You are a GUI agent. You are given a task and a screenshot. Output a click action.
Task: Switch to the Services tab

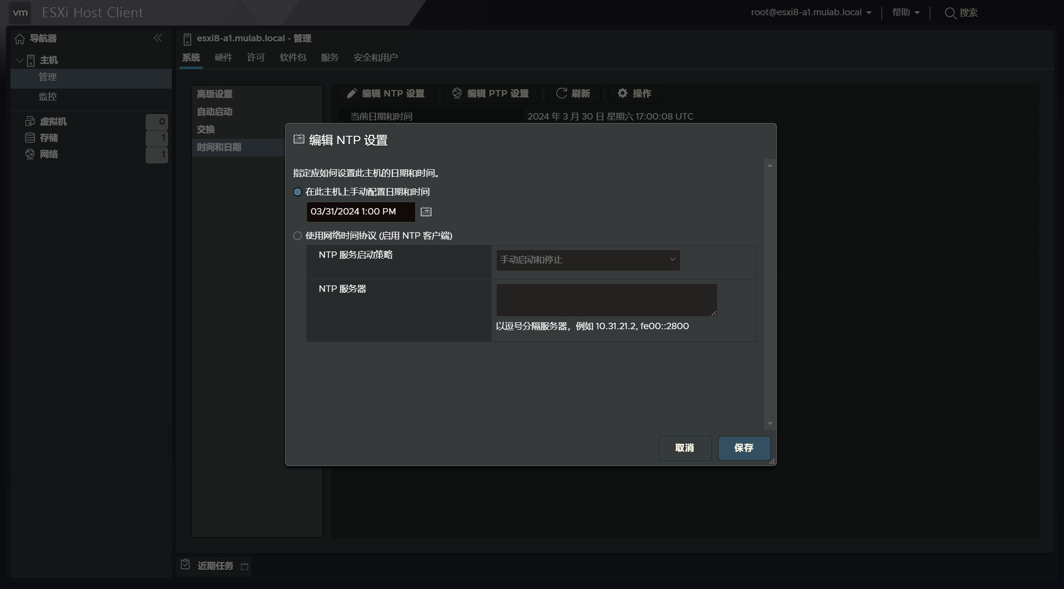330,58
